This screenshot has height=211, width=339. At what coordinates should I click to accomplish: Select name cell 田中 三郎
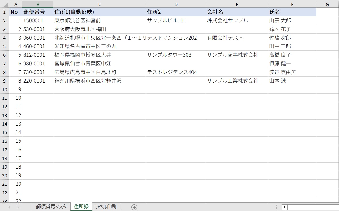tap(292, 46)
